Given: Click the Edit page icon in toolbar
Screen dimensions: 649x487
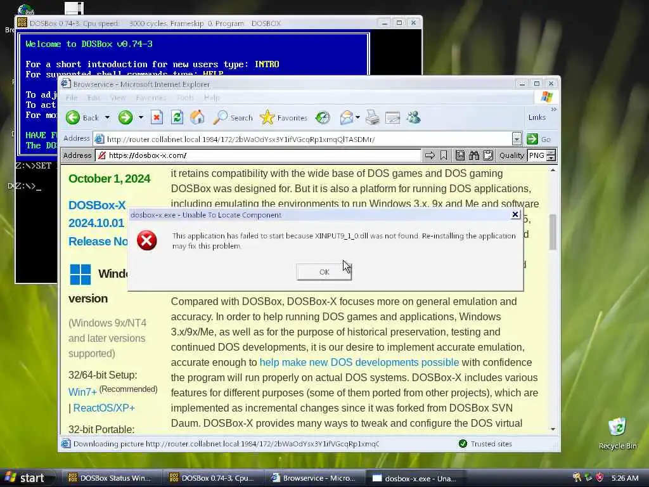Looking at the screenshot, I should (392, 117).
